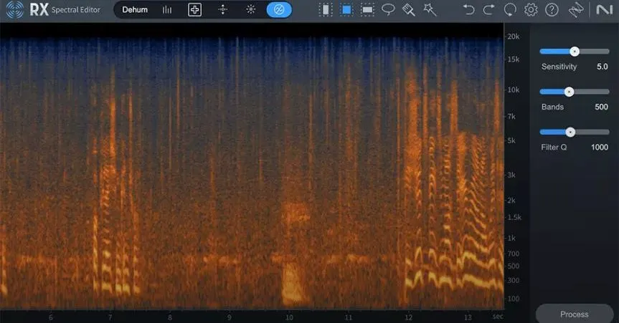
Task: Click the 10k frequency scale label
Action: click(513, 90)
